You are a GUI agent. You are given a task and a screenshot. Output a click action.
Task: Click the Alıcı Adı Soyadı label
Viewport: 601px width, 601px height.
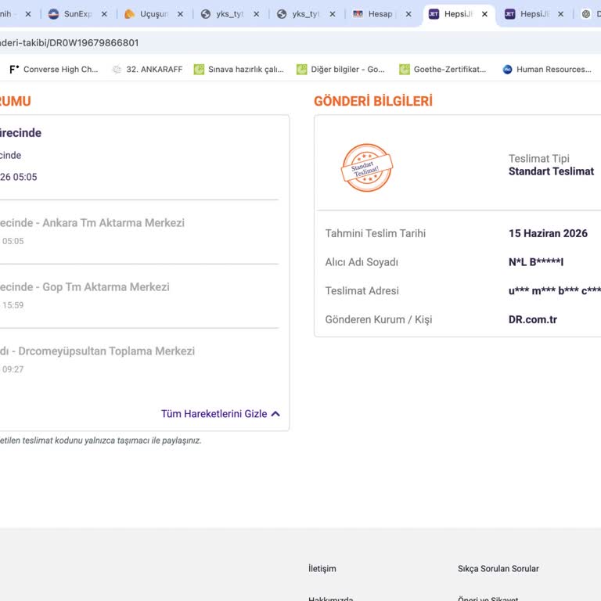tap(362, 262)
